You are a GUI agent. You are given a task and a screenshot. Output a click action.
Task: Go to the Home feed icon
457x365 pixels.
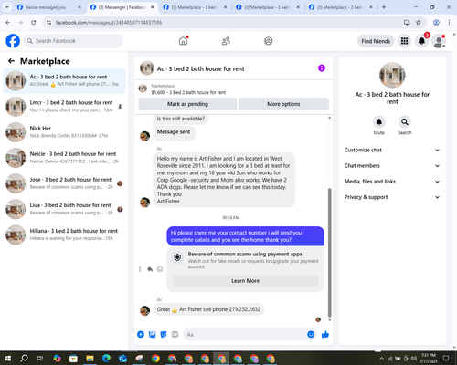(183, 41)
